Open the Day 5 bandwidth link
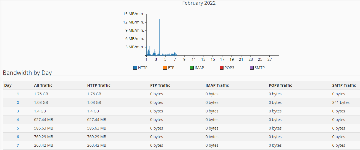This screenshot has height=150, width=360. point(18,128)
